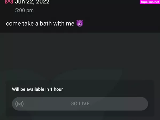160x120 pixels.
Task: Select the Jun 22, 2022 scheduled date
Action: tap(32, 2)
